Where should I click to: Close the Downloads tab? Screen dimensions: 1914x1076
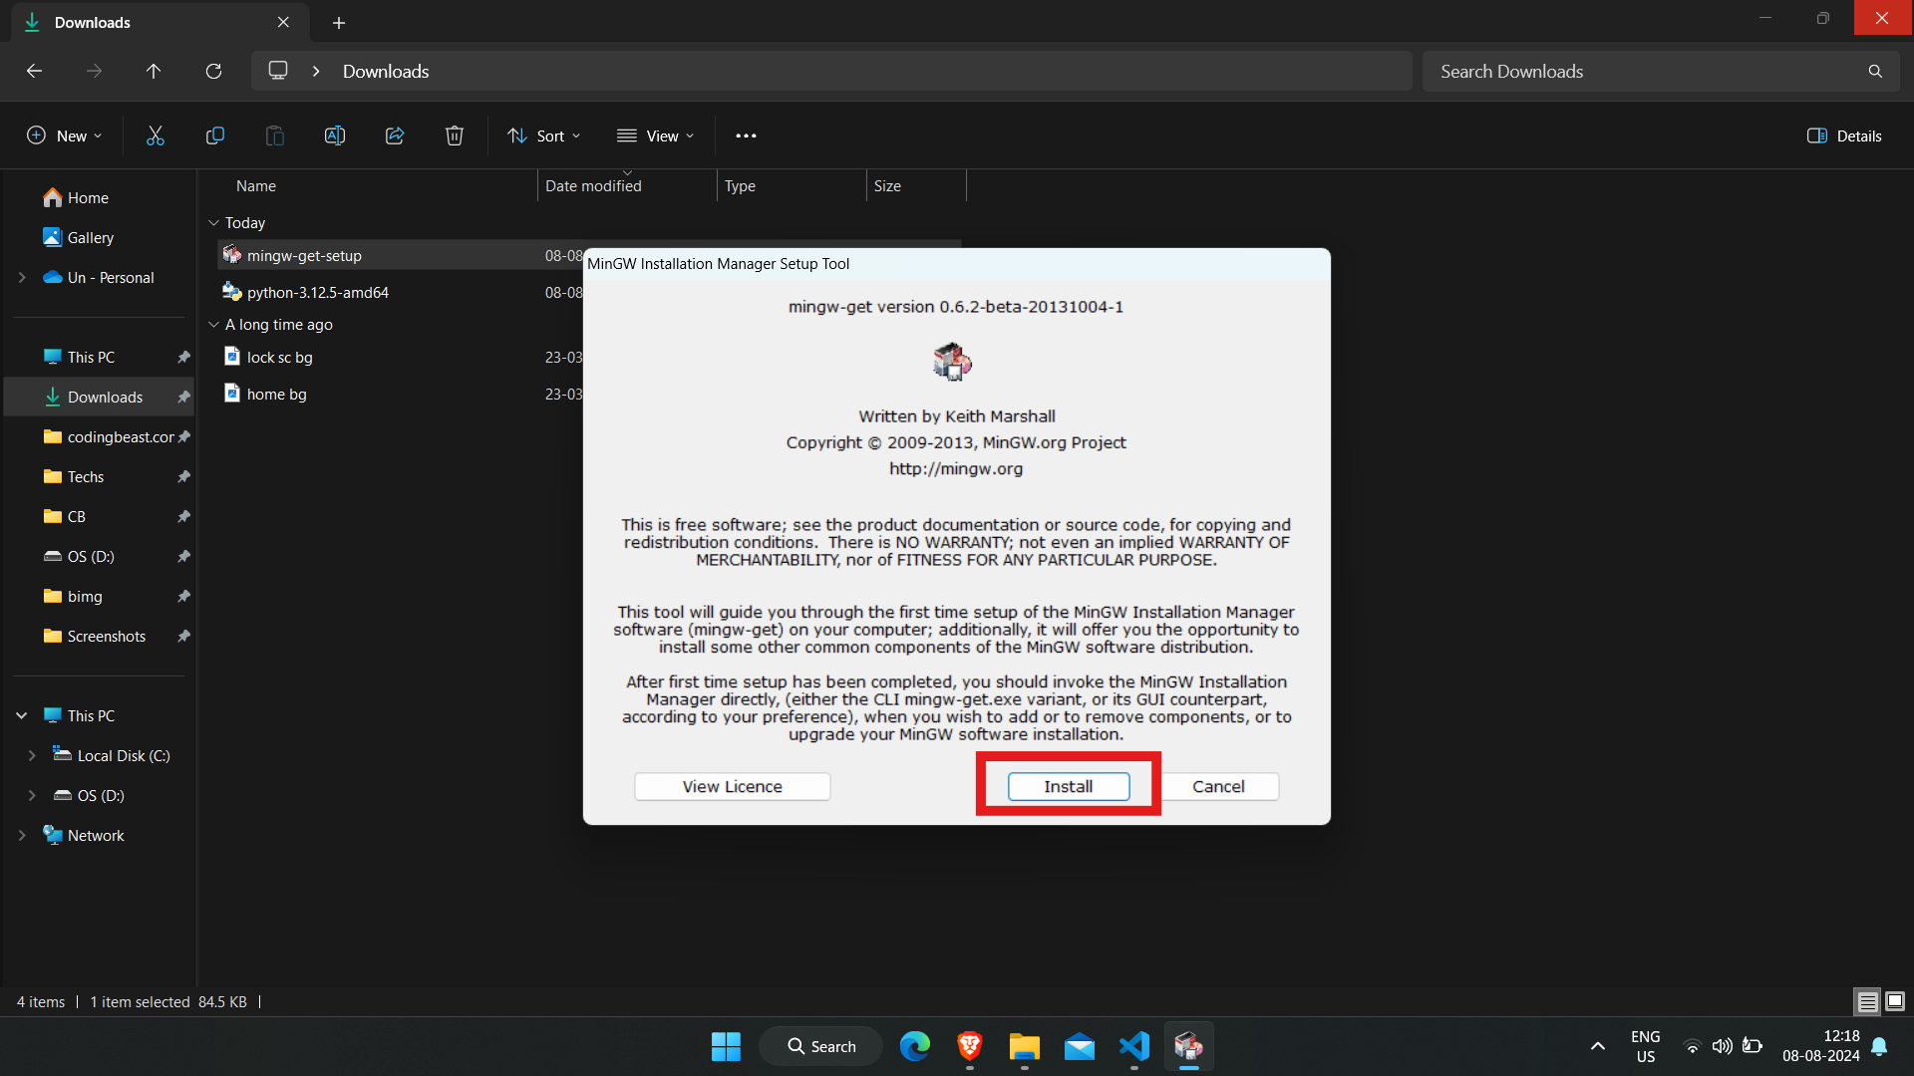click(x=283, y=22)
